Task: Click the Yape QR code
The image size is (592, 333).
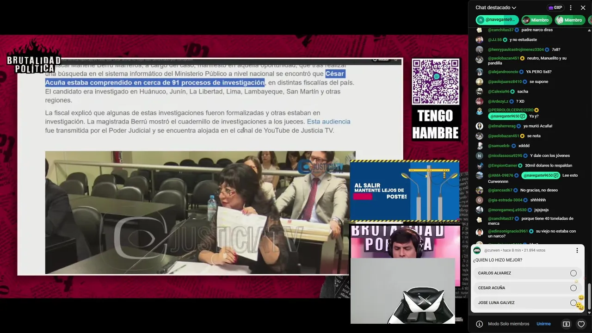Action: (x=436, y=81)
